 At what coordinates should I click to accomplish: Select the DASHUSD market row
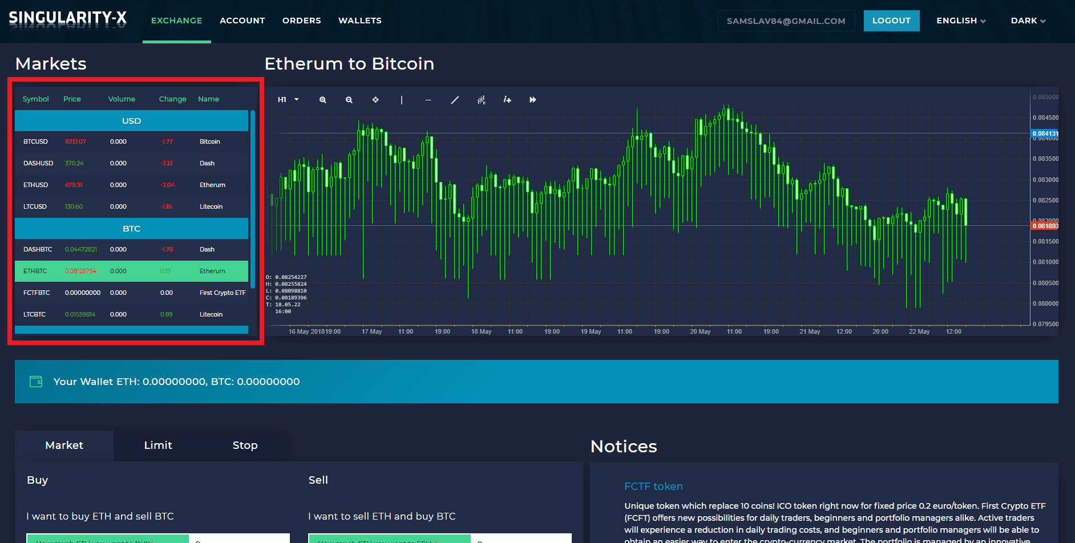click(131, 163)
